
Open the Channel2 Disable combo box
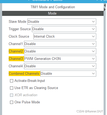(60, 51)
